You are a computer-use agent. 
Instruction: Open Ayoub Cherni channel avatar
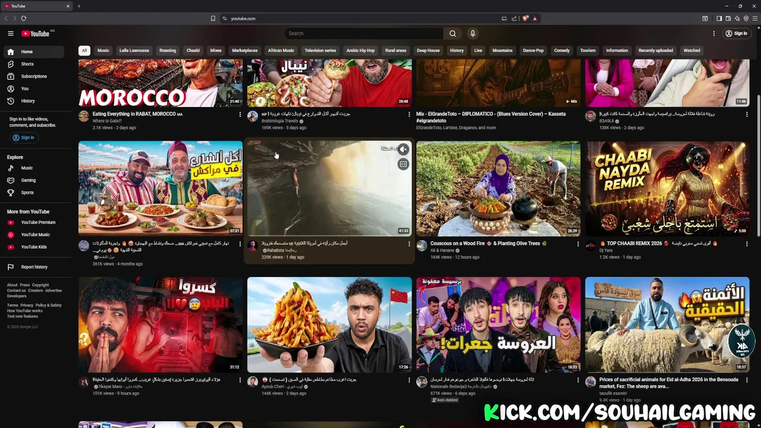(x=253, y=382)
